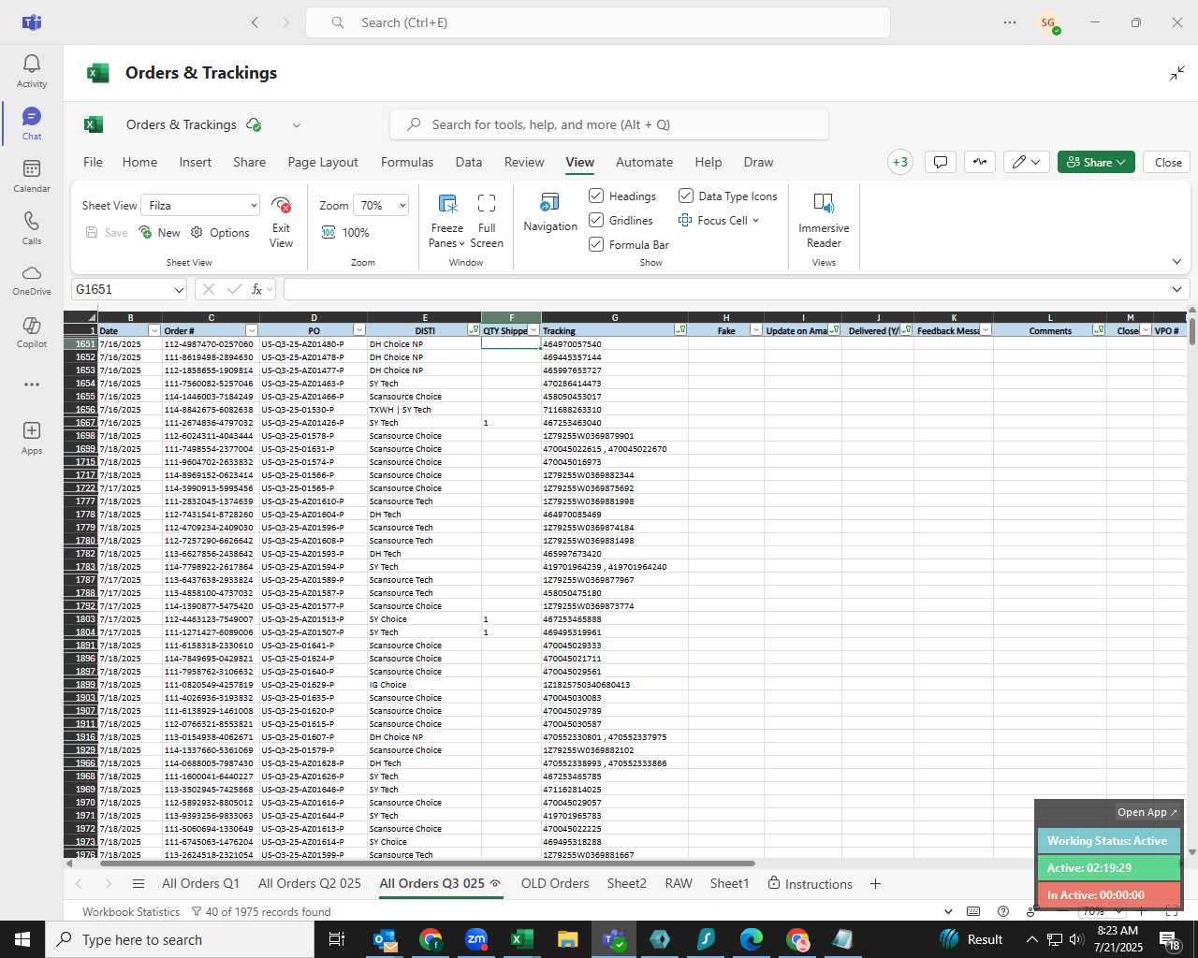Show more apps via the sidebar ellipsis
1198x958 pixels.
(32, 385)
